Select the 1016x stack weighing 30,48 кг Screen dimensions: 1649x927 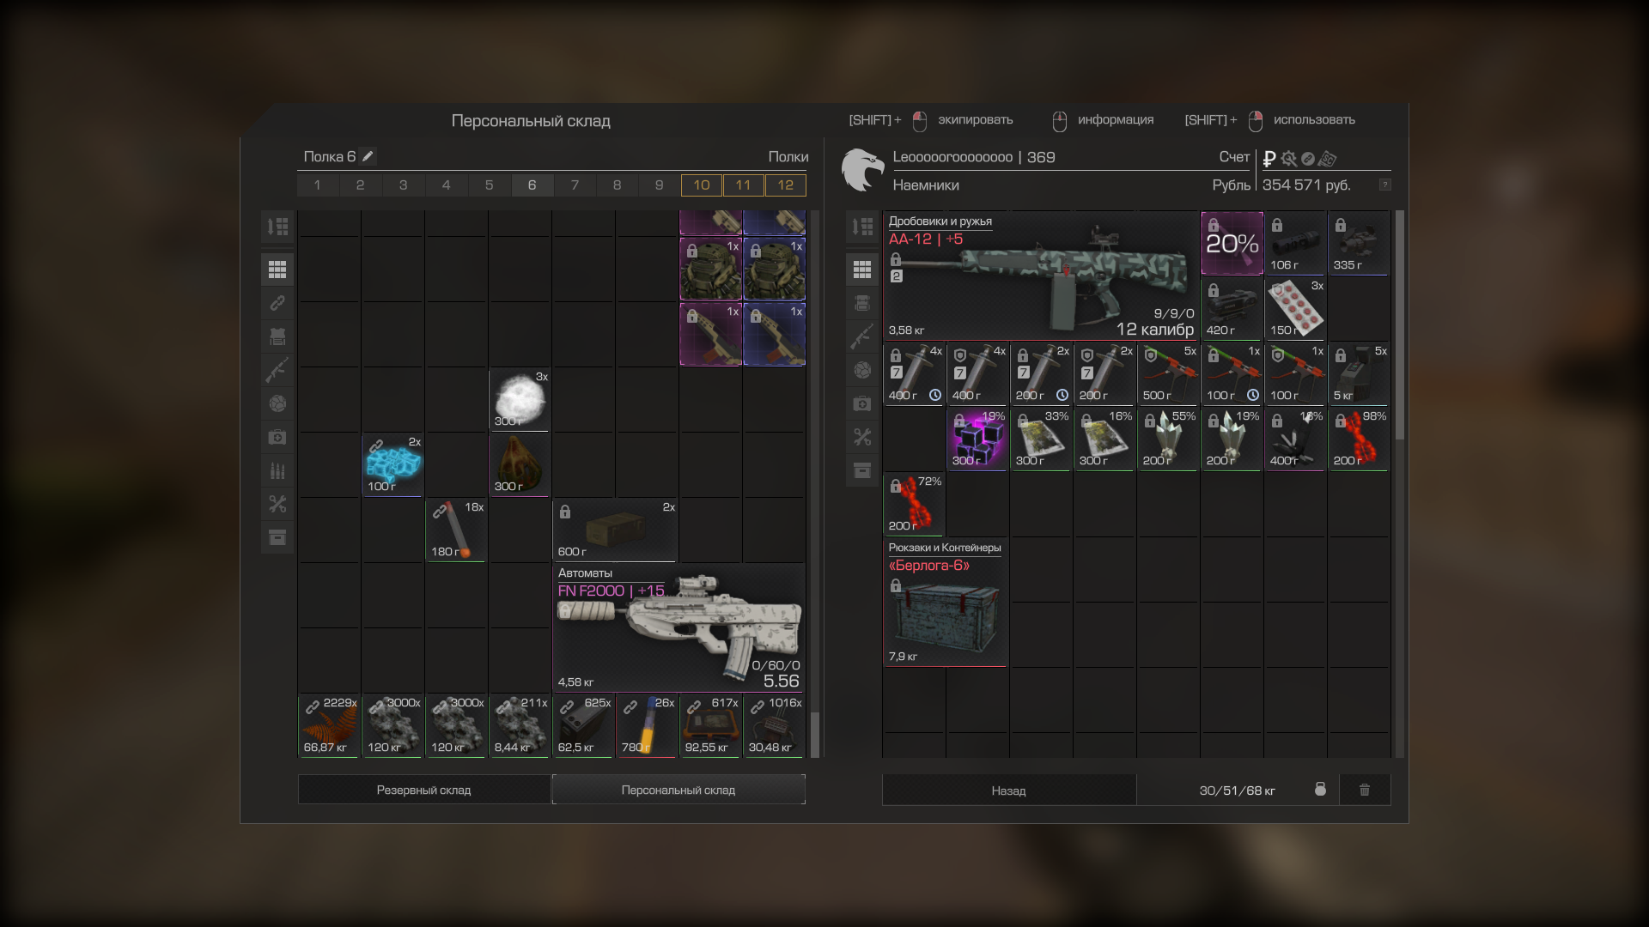[774, 725]
